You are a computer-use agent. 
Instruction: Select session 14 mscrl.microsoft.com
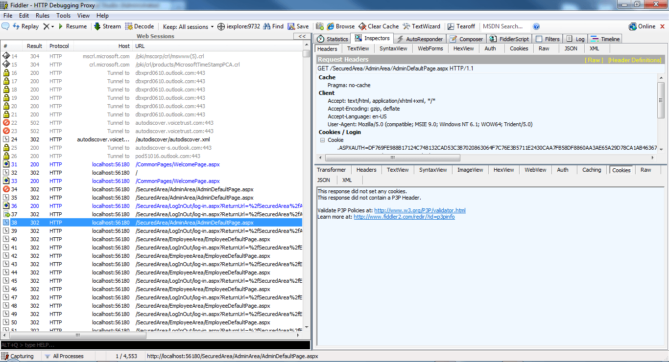(151, 56)
